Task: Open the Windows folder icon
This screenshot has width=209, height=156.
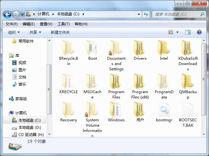Action: click(x=116, y=110)
